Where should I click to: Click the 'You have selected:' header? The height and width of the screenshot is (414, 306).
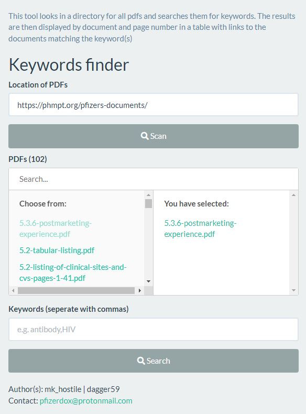click(196, 203)
